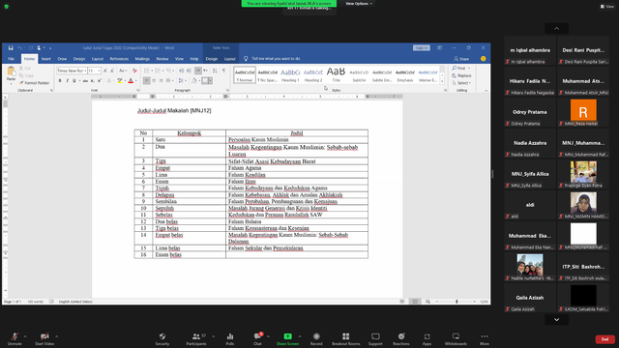Click Format Painter
The width and height of the screenshot is (619, 348).
[35, 83]
